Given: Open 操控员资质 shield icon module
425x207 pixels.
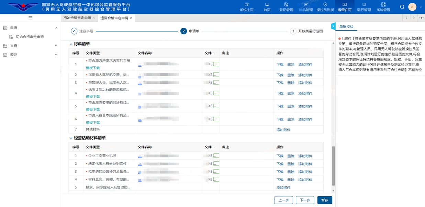Looking at the screenshot, I should click(325, 7).
